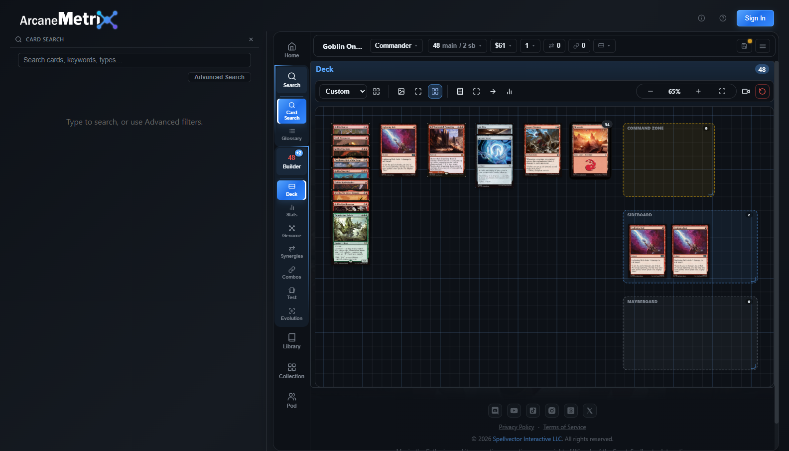789x451 pixels.
Task: Expand the 48 main / 2 sb dropdown
Action: pyautogui.click(x=457, y=46)
